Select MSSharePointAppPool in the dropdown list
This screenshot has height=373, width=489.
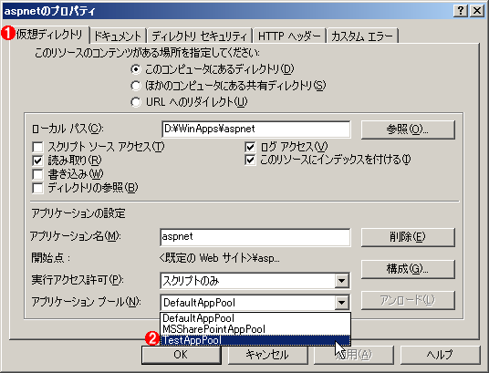click(255, 329)
